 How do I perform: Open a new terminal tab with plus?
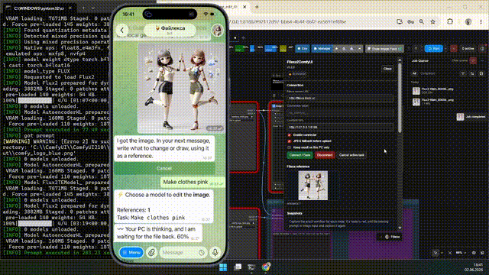click(83, 8)
